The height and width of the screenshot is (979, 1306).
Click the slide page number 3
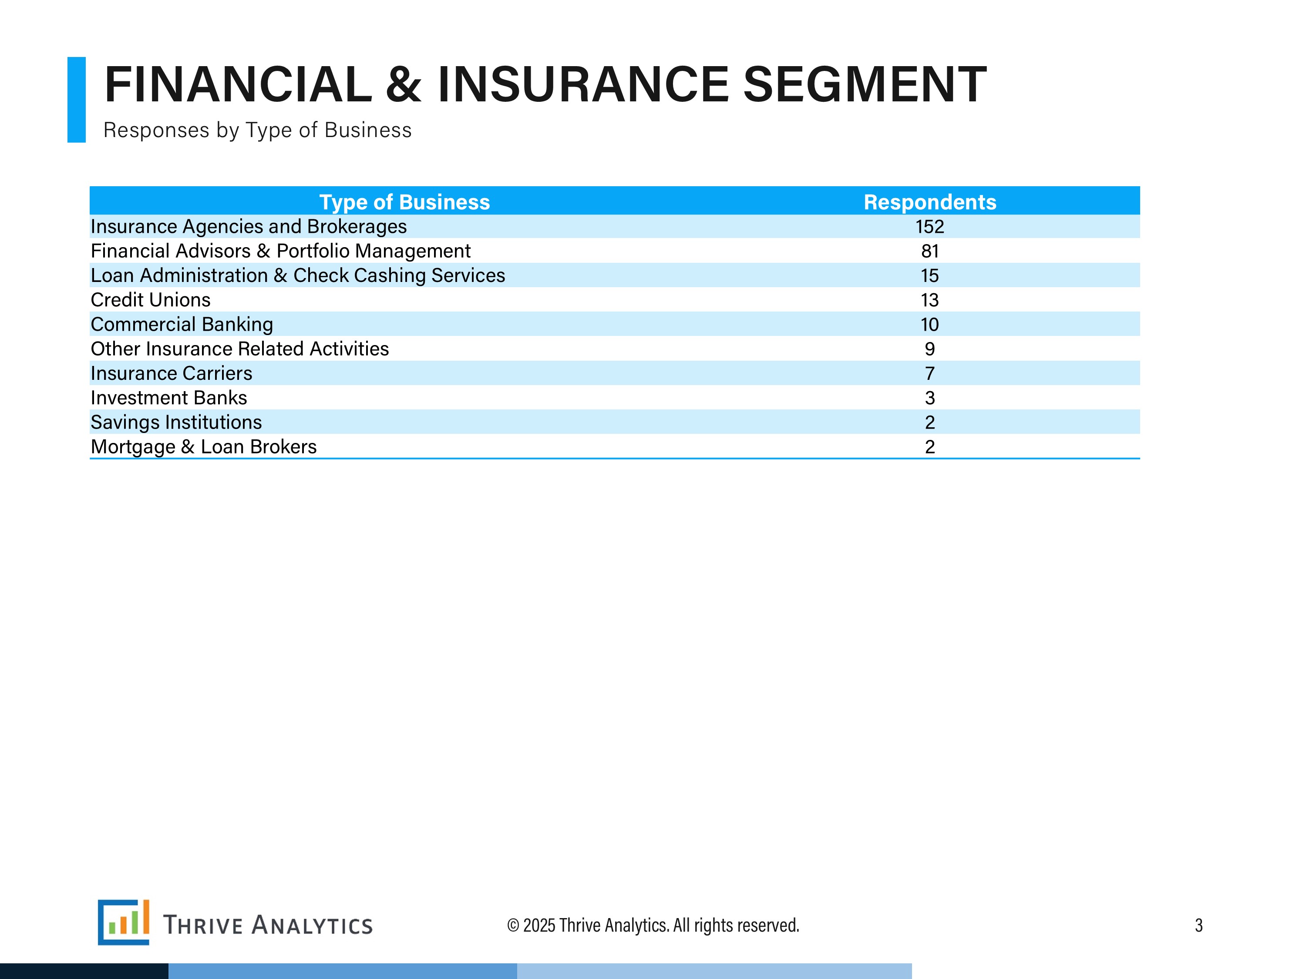1198,925
